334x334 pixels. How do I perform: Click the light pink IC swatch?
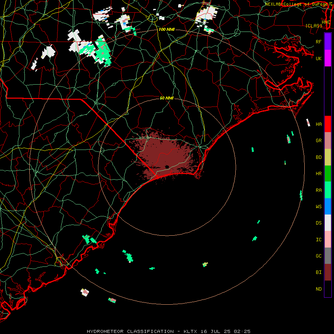pos(328,239)
